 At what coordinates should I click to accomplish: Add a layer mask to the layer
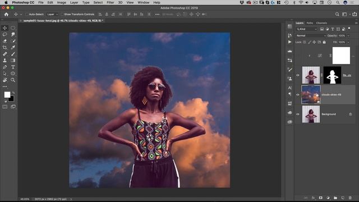point(320,198)
